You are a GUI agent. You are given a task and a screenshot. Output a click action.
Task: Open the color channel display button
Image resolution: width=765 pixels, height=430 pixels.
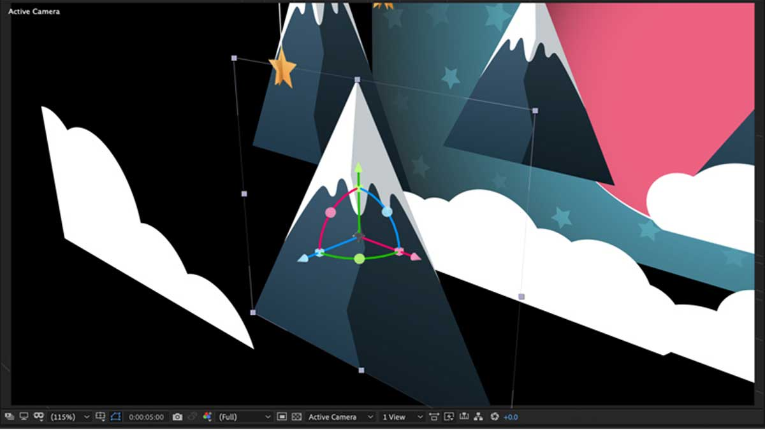pyautogui.click(x=207, y=417)
